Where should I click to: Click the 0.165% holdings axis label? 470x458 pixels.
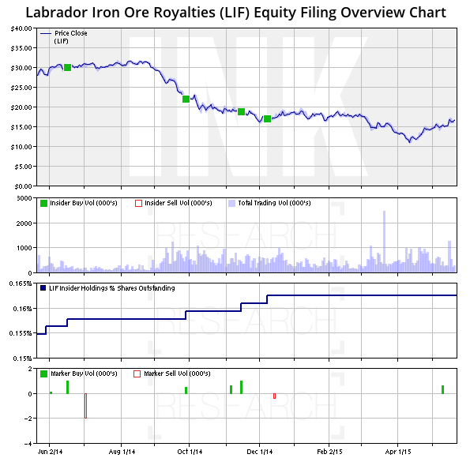(x=21, y=283)
